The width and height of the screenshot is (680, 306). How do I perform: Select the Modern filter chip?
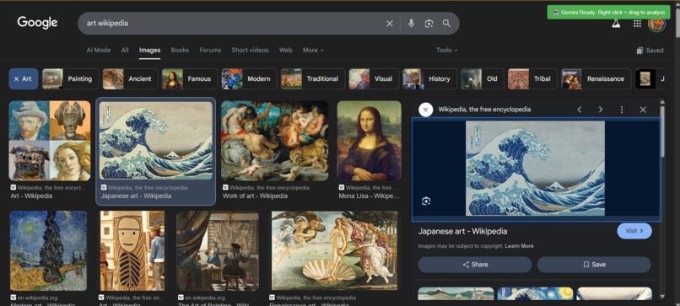coord(249,79)
